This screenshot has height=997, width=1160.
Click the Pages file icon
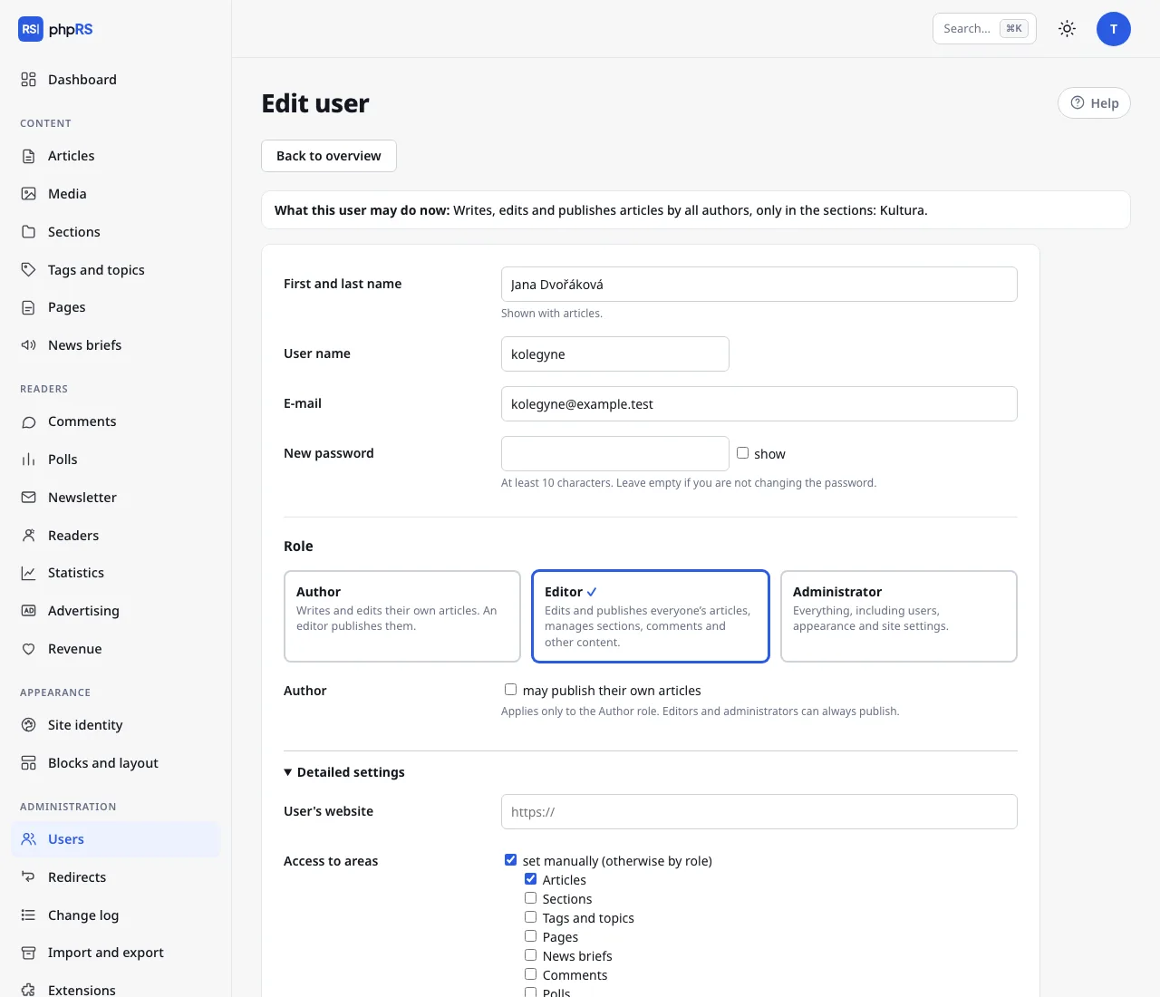pyautogui.click(x=29, y=307)
